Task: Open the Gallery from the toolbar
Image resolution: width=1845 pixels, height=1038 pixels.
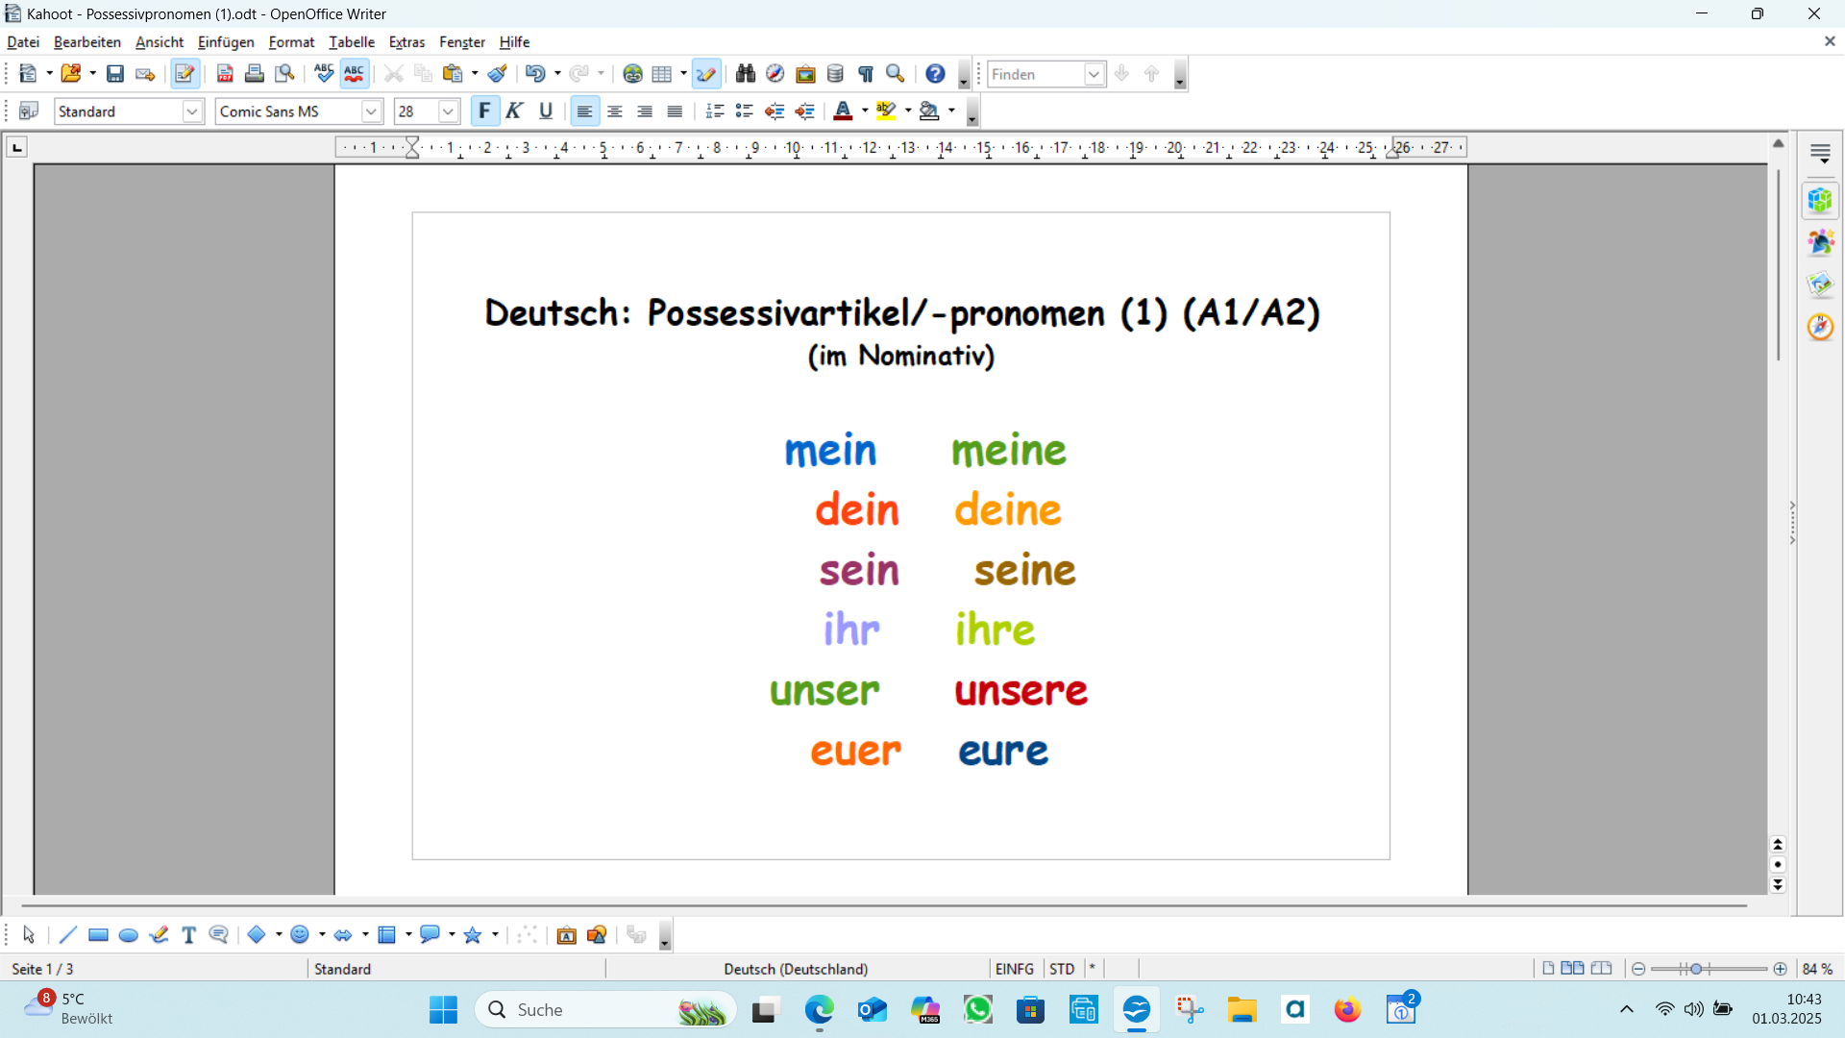Action: point(805,73)
